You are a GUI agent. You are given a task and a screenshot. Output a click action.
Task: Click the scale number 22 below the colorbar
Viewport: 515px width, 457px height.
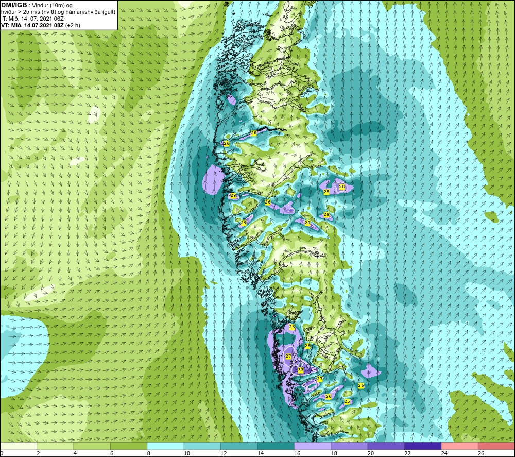pyautogui.click(x=407, y=454)
